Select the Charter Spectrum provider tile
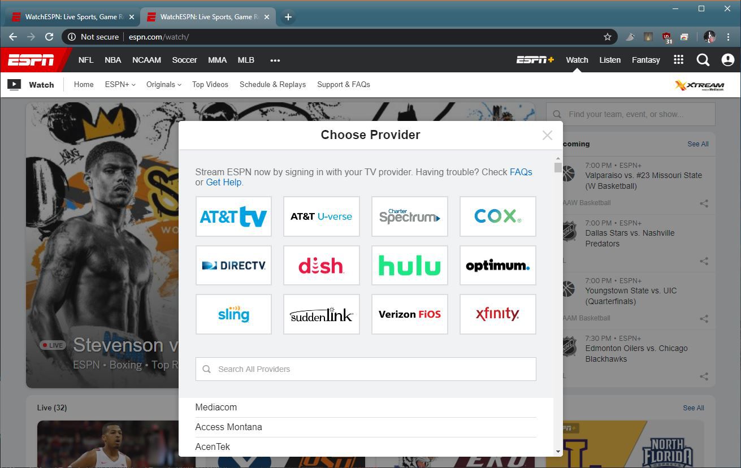Image resolution: width=741 pixels, height=468 pixels. pos(410,216)
